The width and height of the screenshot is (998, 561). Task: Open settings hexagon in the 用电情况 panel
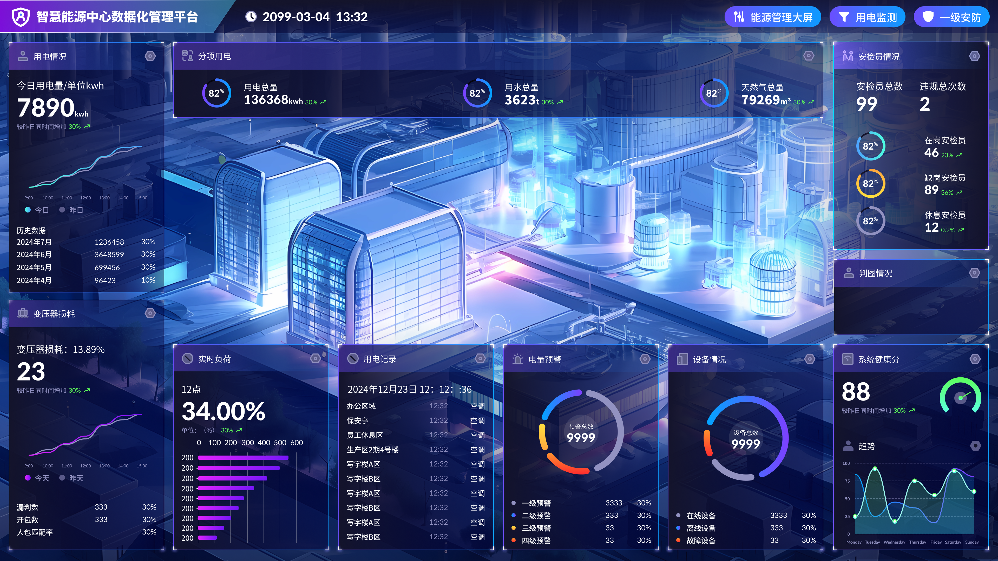150,56
